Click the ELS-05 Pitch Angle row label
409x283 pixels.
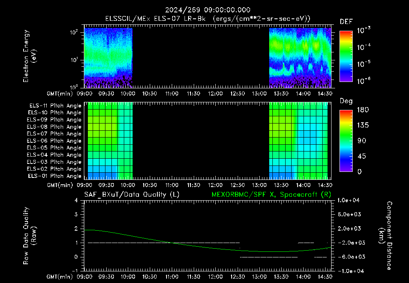click(54, 148)
